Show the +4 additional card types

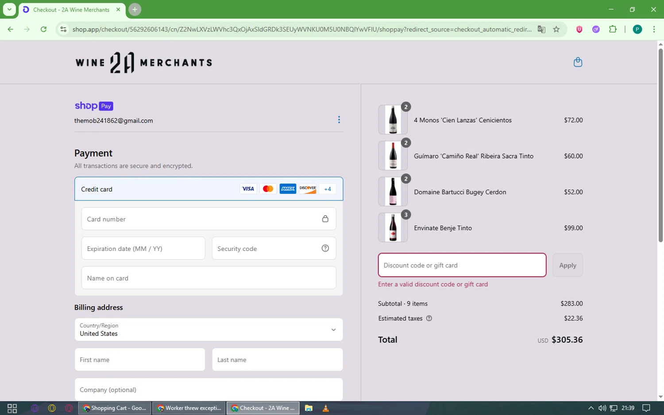[328, 189]
